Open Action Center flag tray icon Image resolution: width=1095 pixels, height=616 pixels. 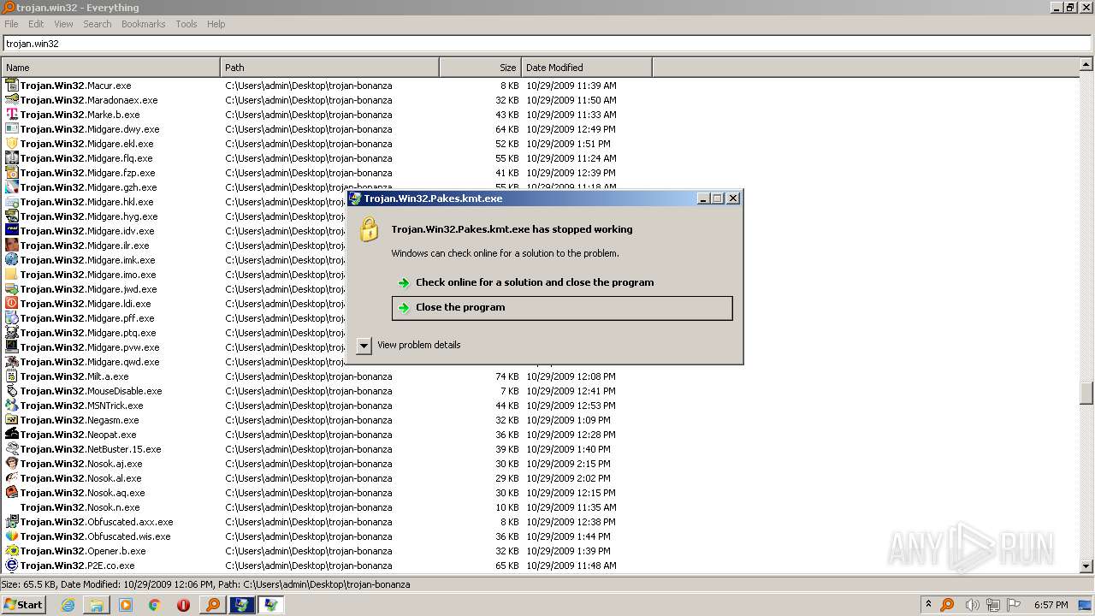(1015, 605)
